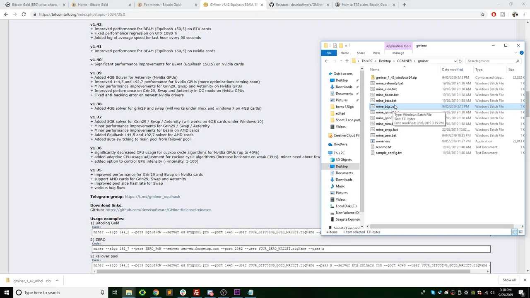This screenshot has width=530, height=298.
Task: Go up one folder with the up arrow
Action: point(347,61)
